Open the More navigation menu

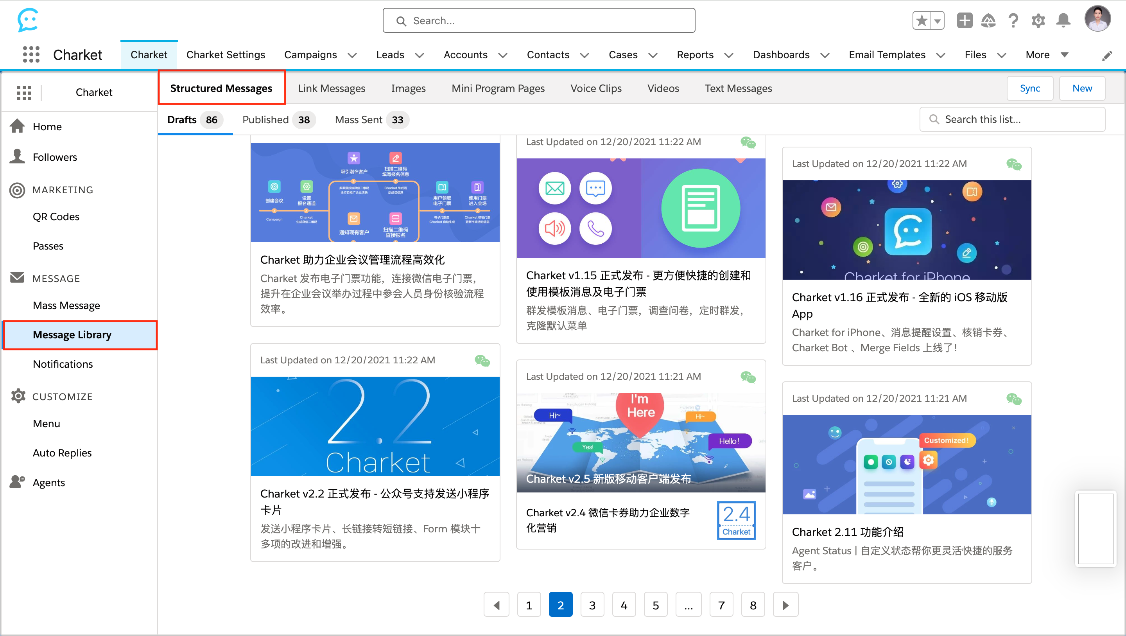click(x=1047, y=55)
